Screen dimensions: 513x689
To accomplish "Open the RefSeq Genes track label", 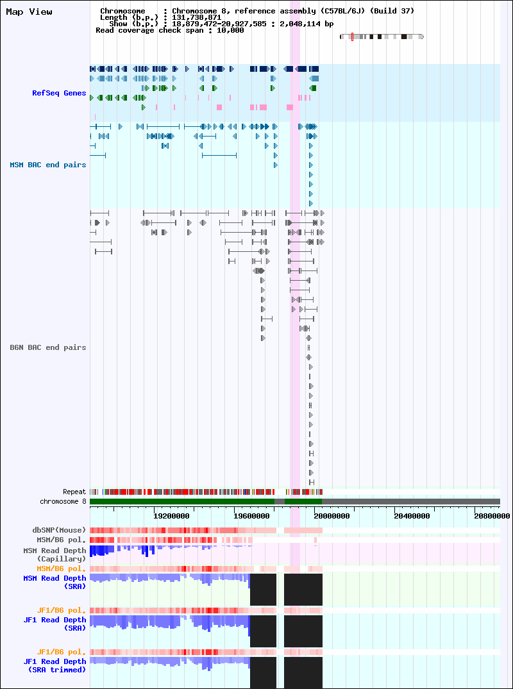I will click(x=59, y=93).
